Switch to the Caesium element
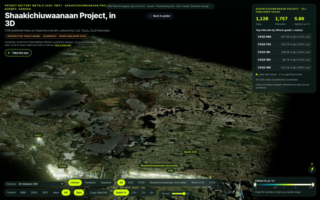This screenshot has width=320, height=200. click(106, 183)
